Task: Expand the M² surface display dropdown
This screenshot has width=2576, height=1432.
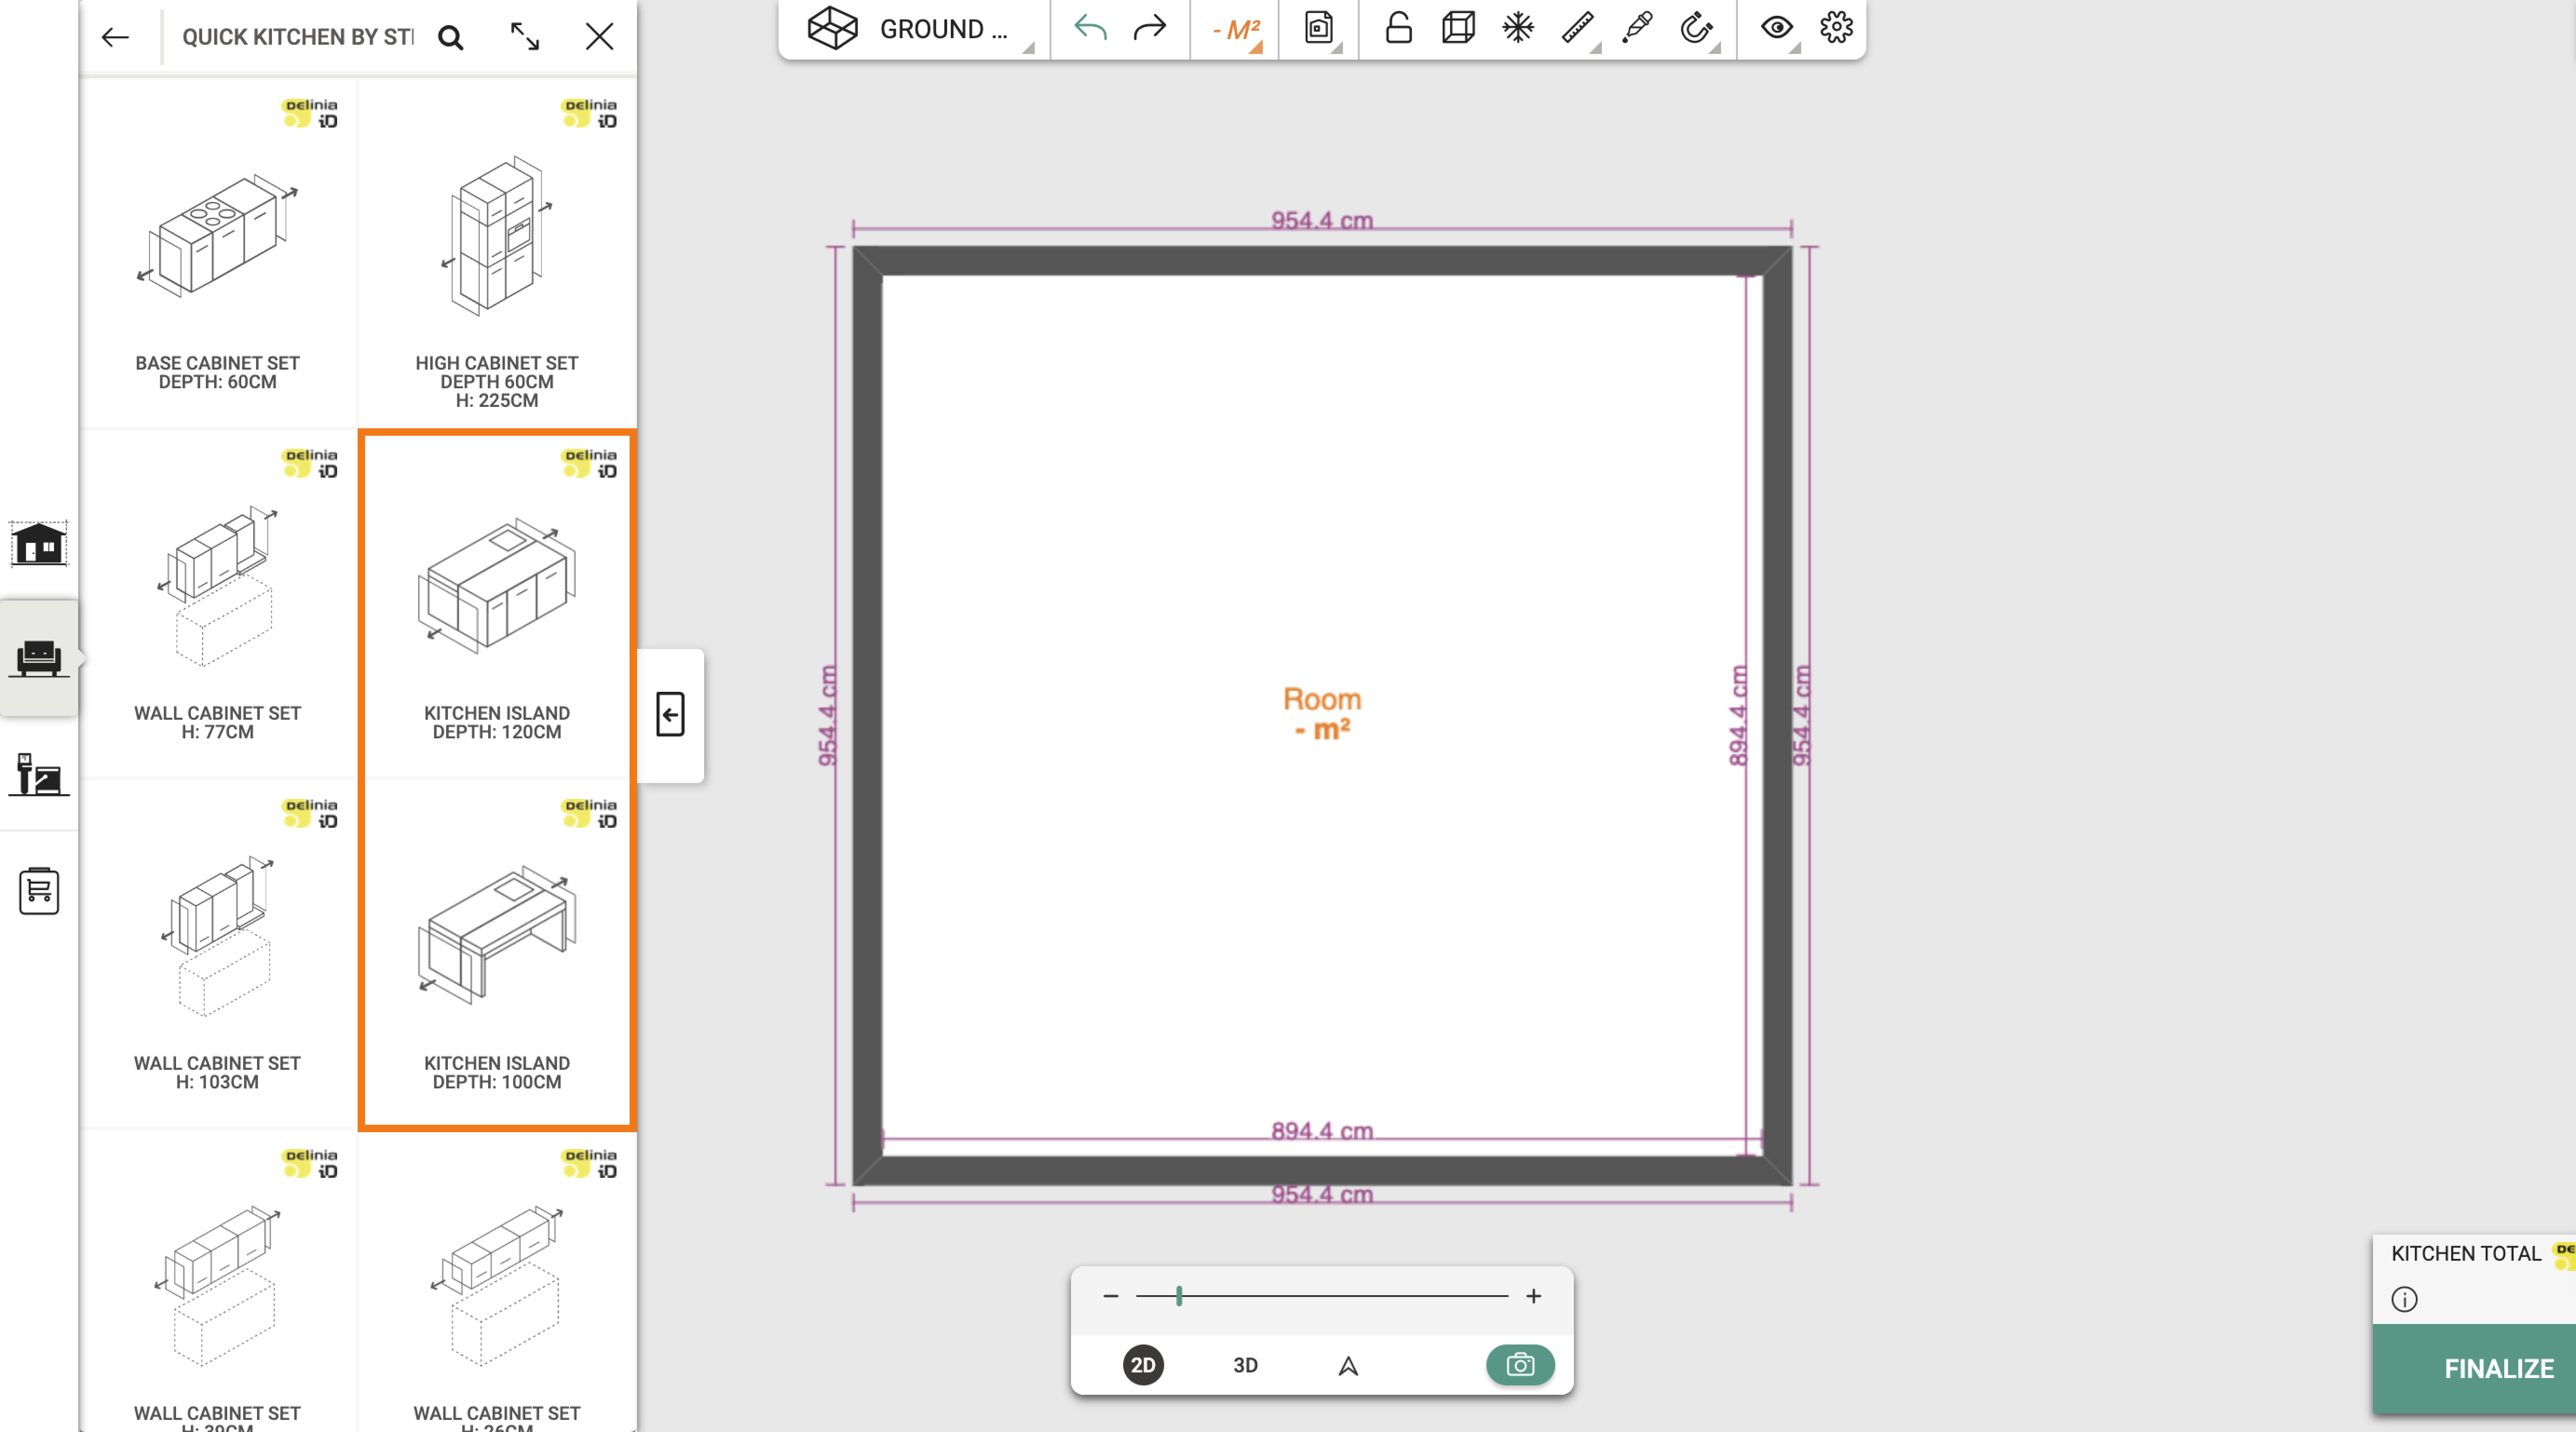Action: tap(1236, 30)
